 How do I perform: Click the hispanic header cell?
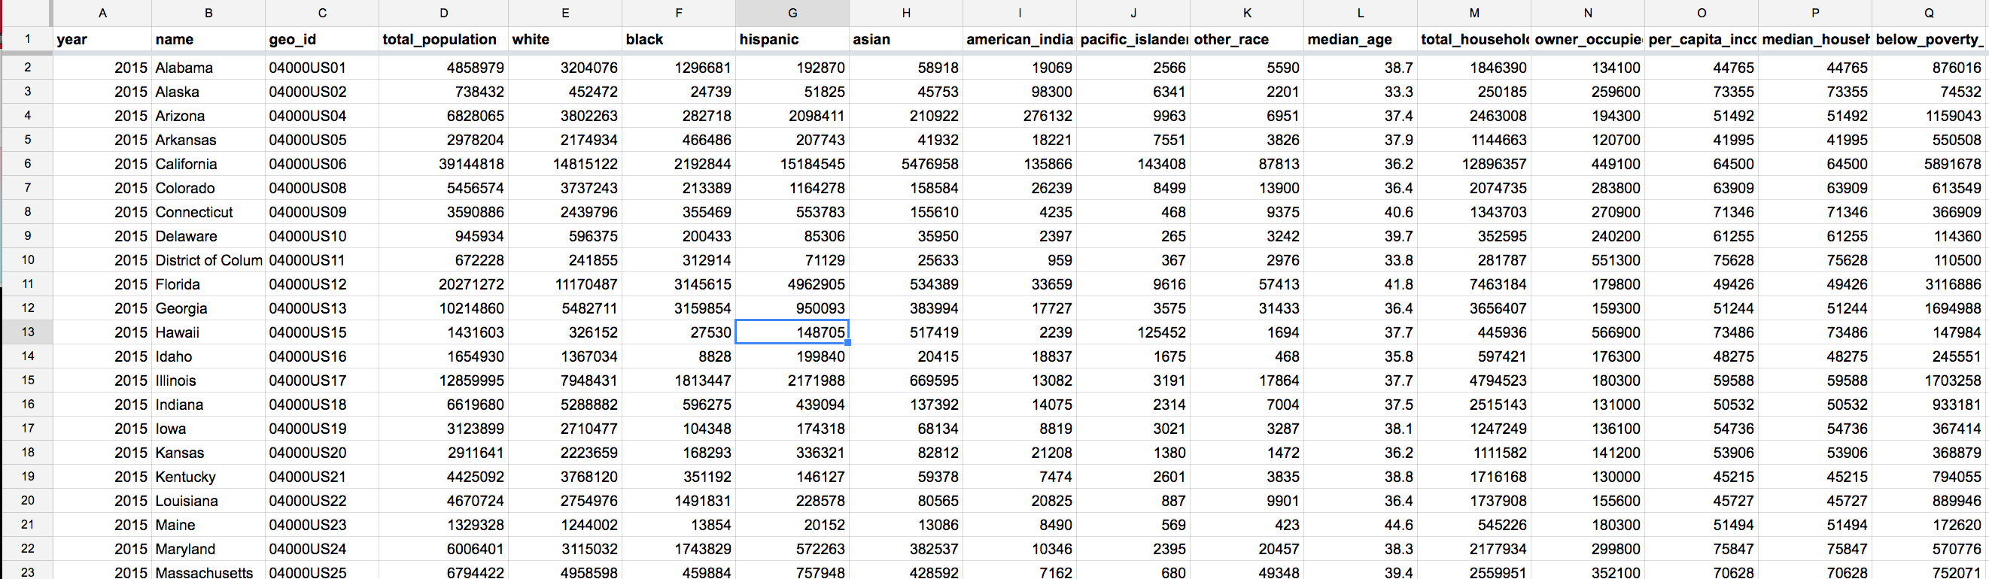click(x=792, y=39)
